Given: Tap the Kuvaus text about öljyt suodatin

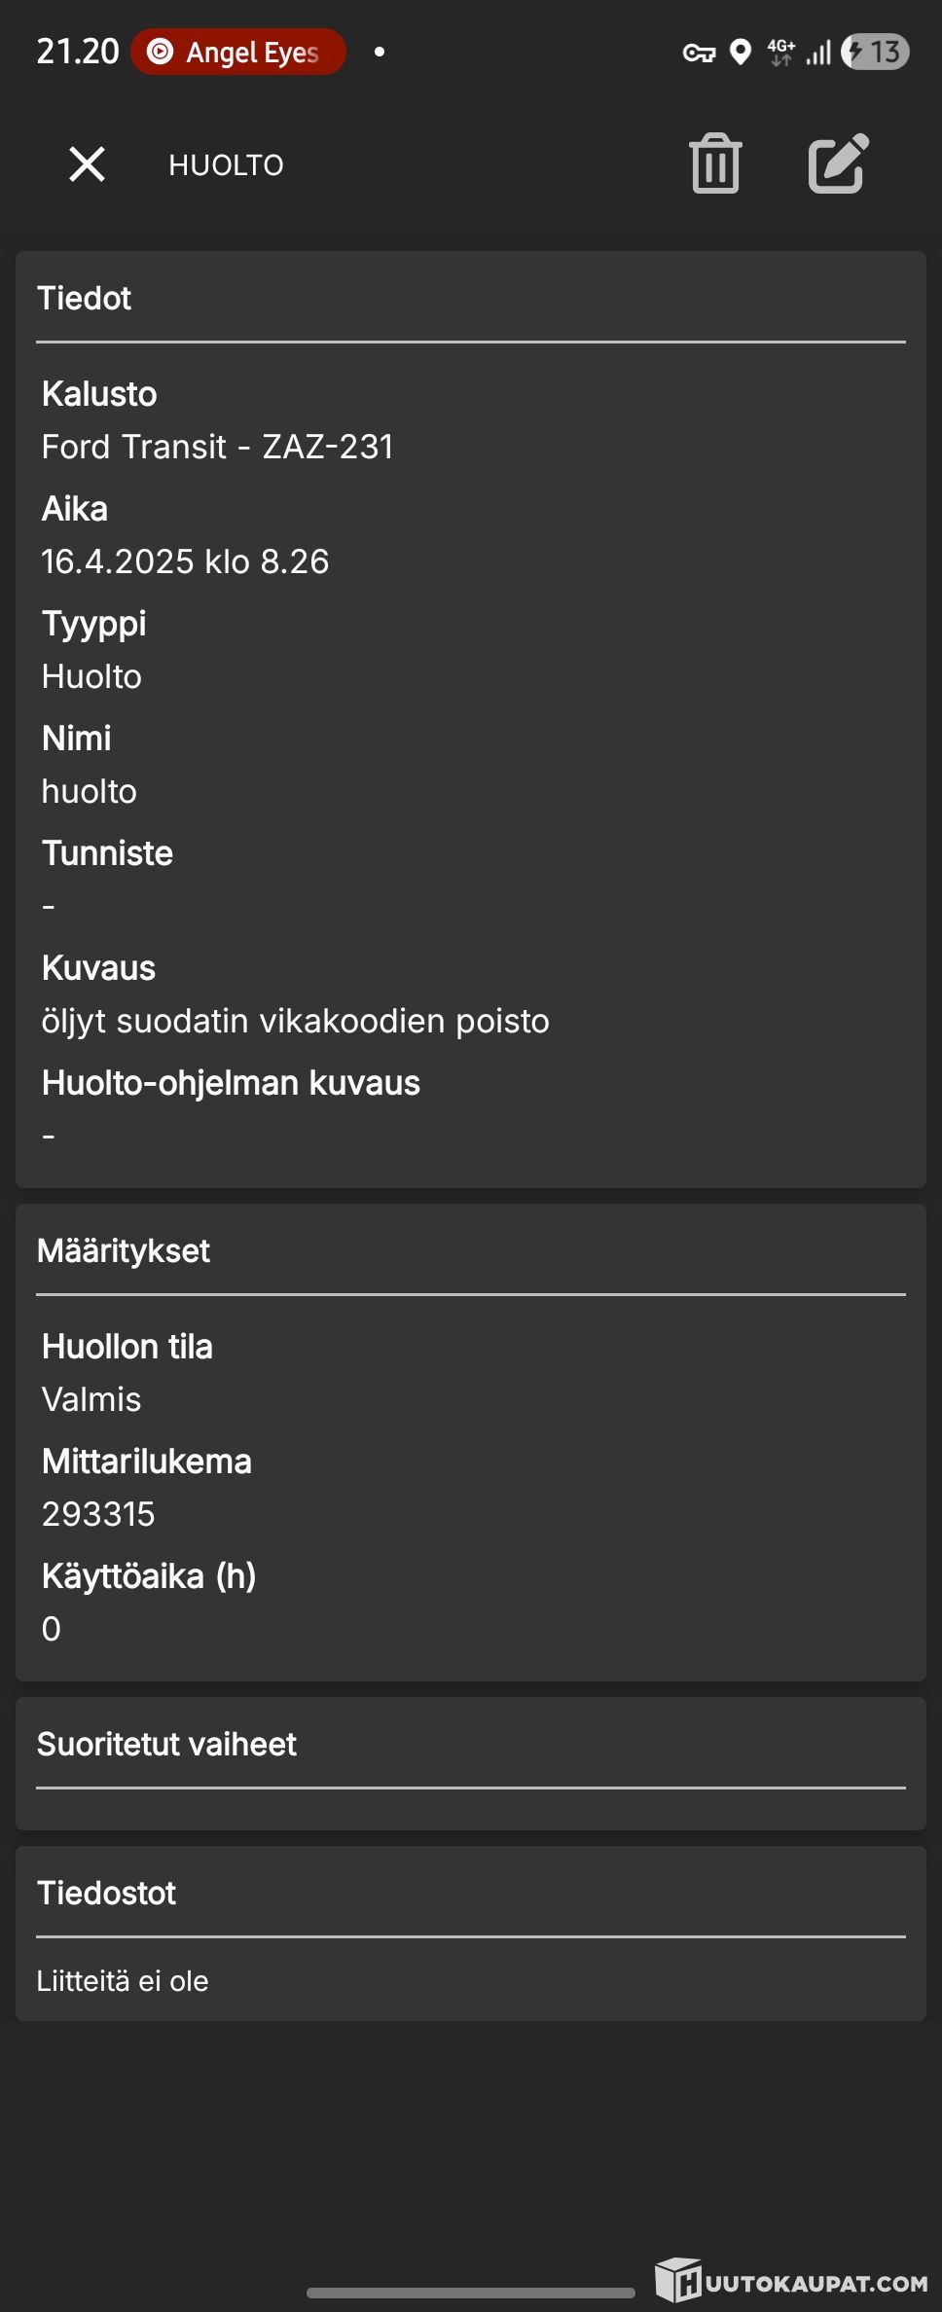Looking at the screenshot, I should 295,1021.
